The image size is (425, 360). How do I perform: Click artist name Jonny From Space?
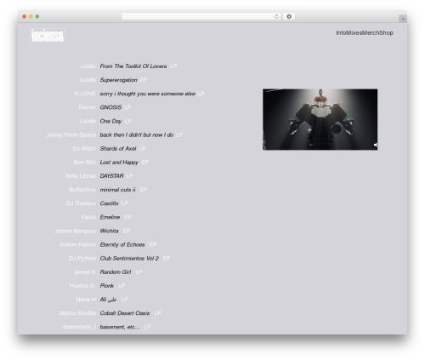pos(71,135)
